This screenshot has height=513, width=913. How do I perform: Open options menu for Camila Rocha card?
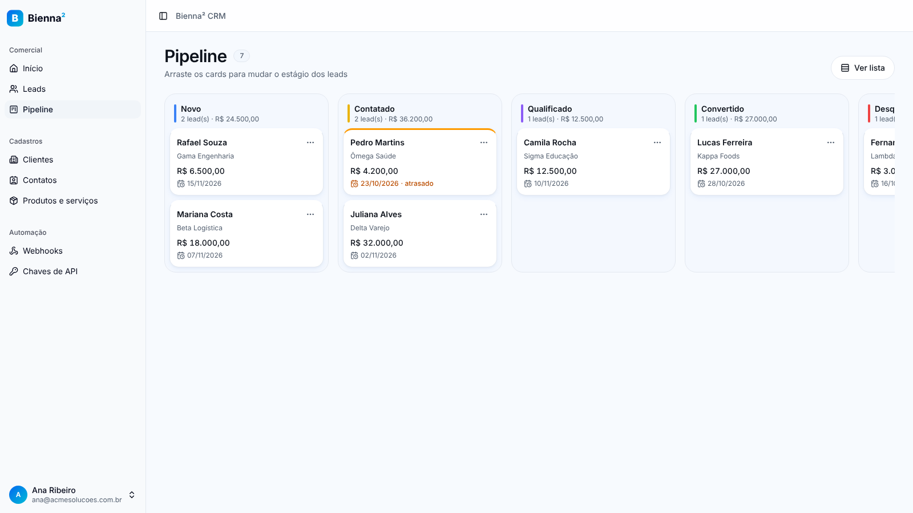pyautogui.click(x=657, y=142)
